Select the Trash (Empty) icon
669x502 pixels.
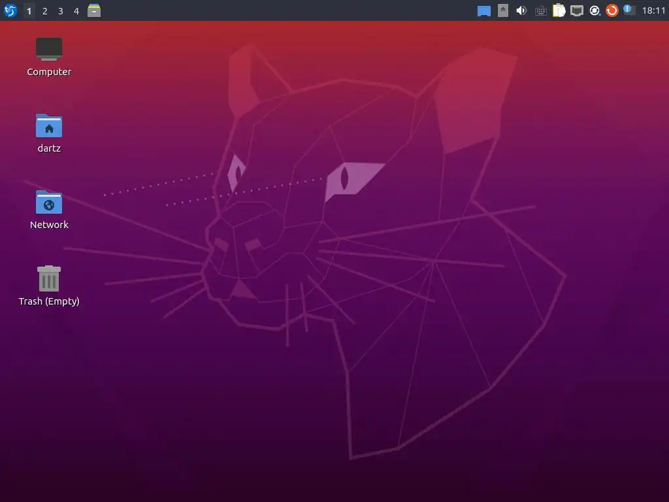point(49,278)
